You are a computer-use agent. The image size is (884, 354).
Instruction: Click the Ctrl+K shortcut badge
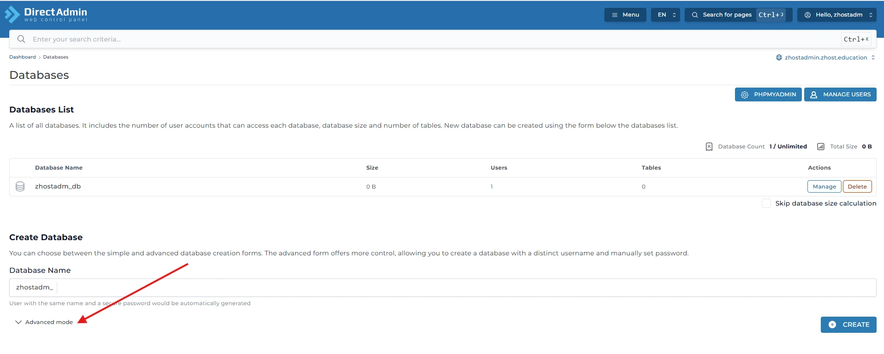tap(856, 39)
